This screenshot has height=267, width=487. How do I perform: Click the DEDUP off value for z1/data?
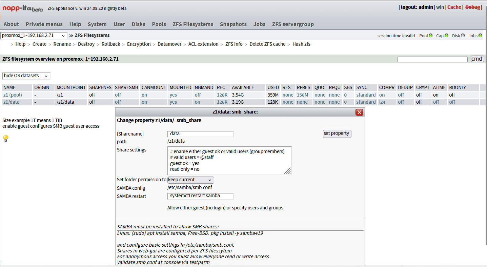click(401, 102)
